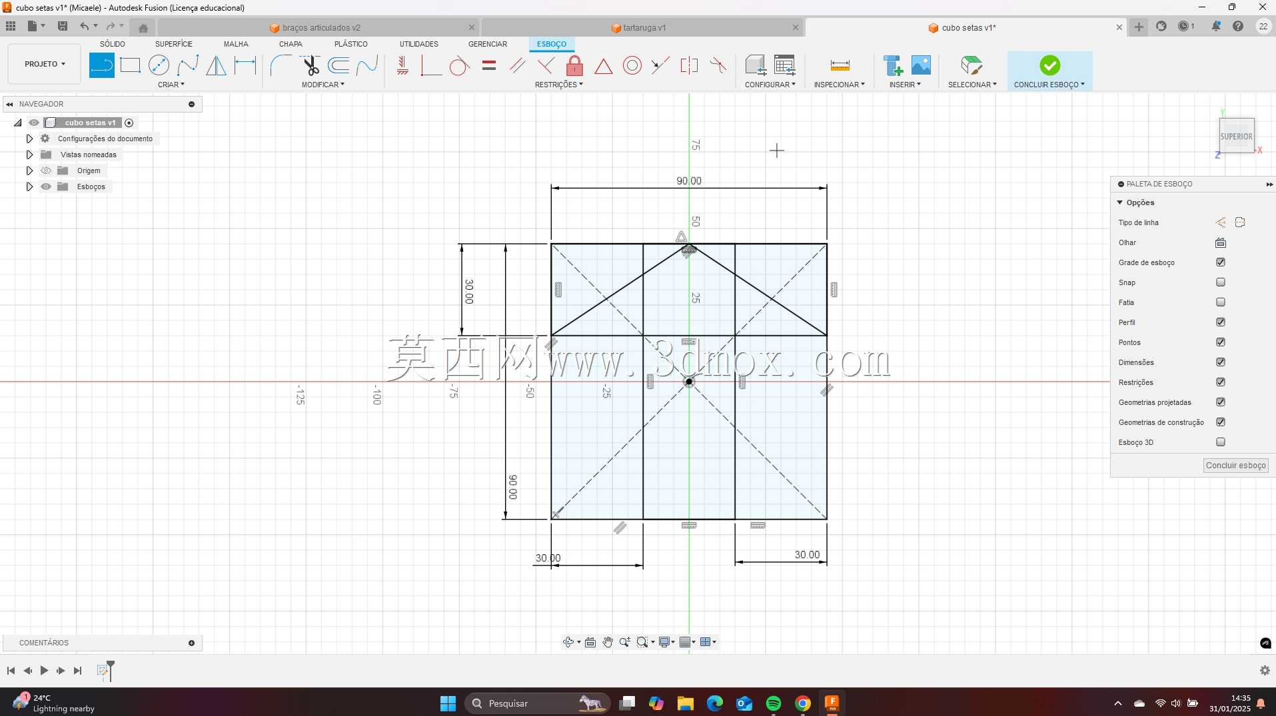Open the INSPECIONAR dropdown menu
Viewport: 1276px width, 716px height.
840,85
